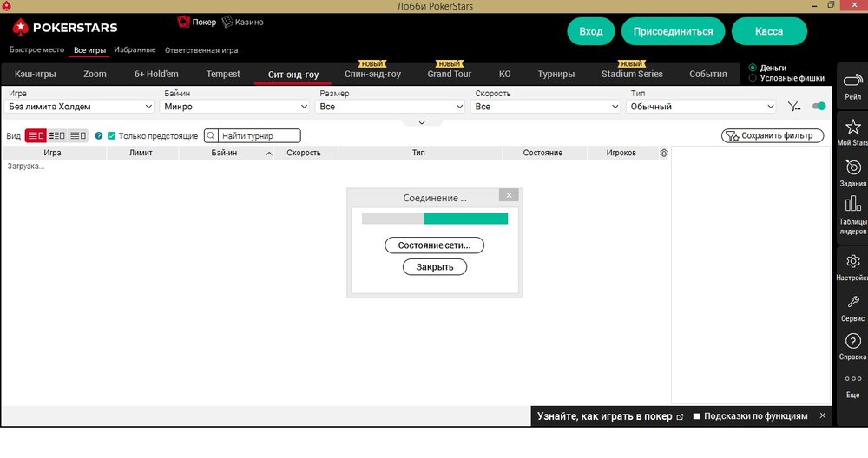The height and width of the screenshot is (458, 868).
Task: Click the blue help circle near view icons
Action: tap(99, 135)
